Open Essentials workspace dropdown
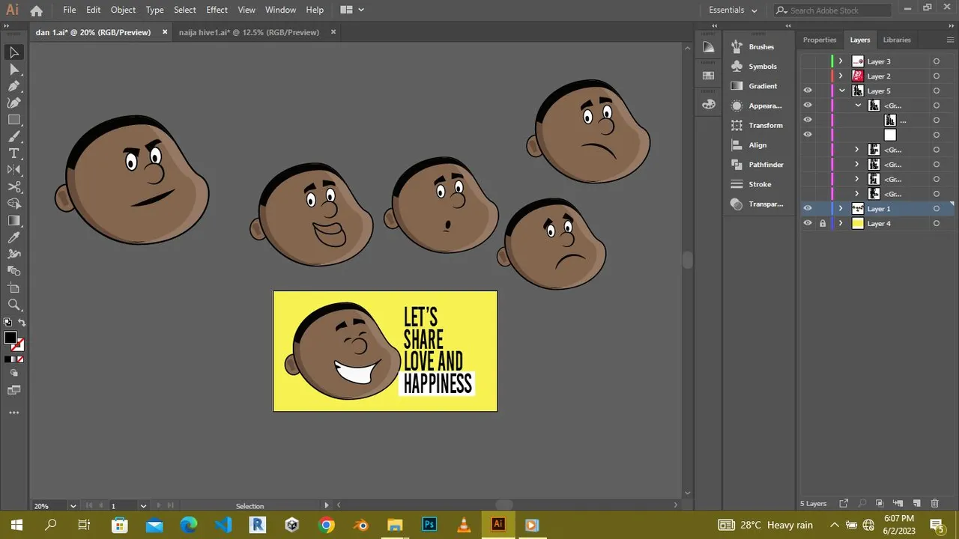Image resolution: width=959 pixels, height=539 pixels. (x=733, y=10)
